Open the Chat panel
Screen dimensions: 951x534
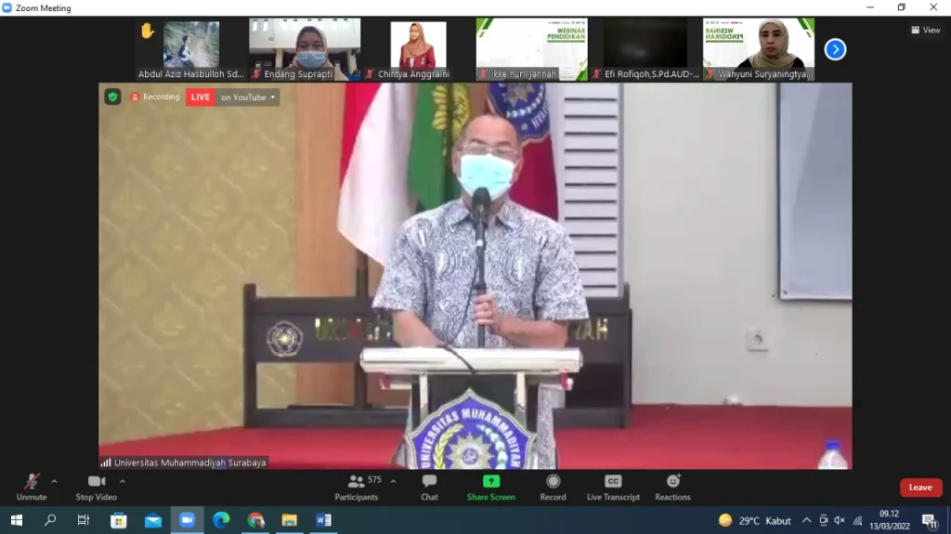pyautogui.click(x=429, y=488)
